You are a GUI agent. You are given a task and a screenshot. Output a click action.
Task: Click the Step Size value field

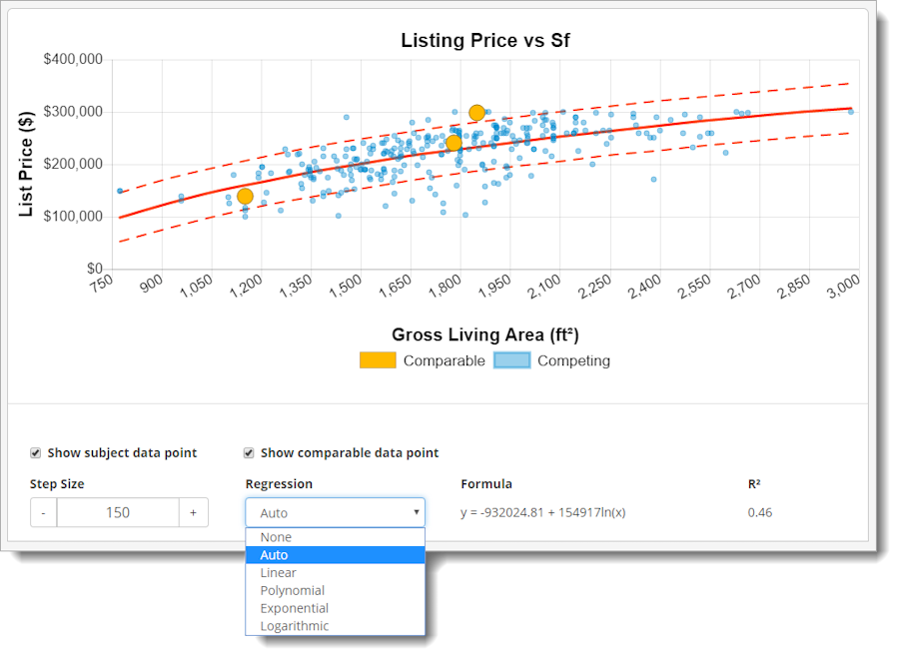pyautogui.click(x=118, y=512)
